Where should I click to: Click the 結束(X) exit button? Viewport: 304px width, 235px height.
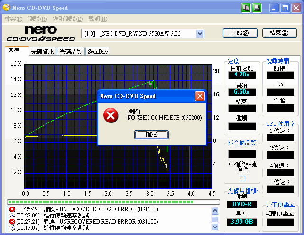pyautogui.click(x=279, y=33)
